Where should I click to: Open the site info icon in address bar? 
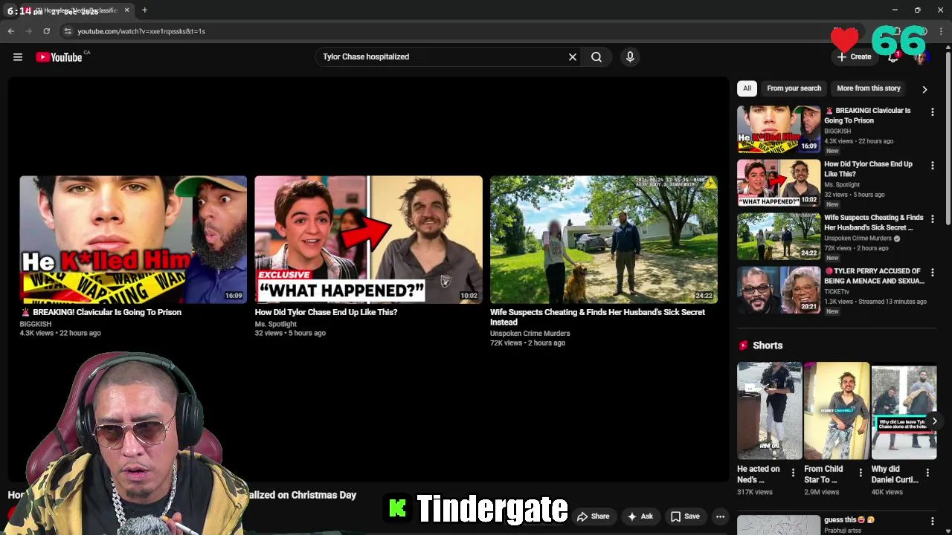coord(68,31)
